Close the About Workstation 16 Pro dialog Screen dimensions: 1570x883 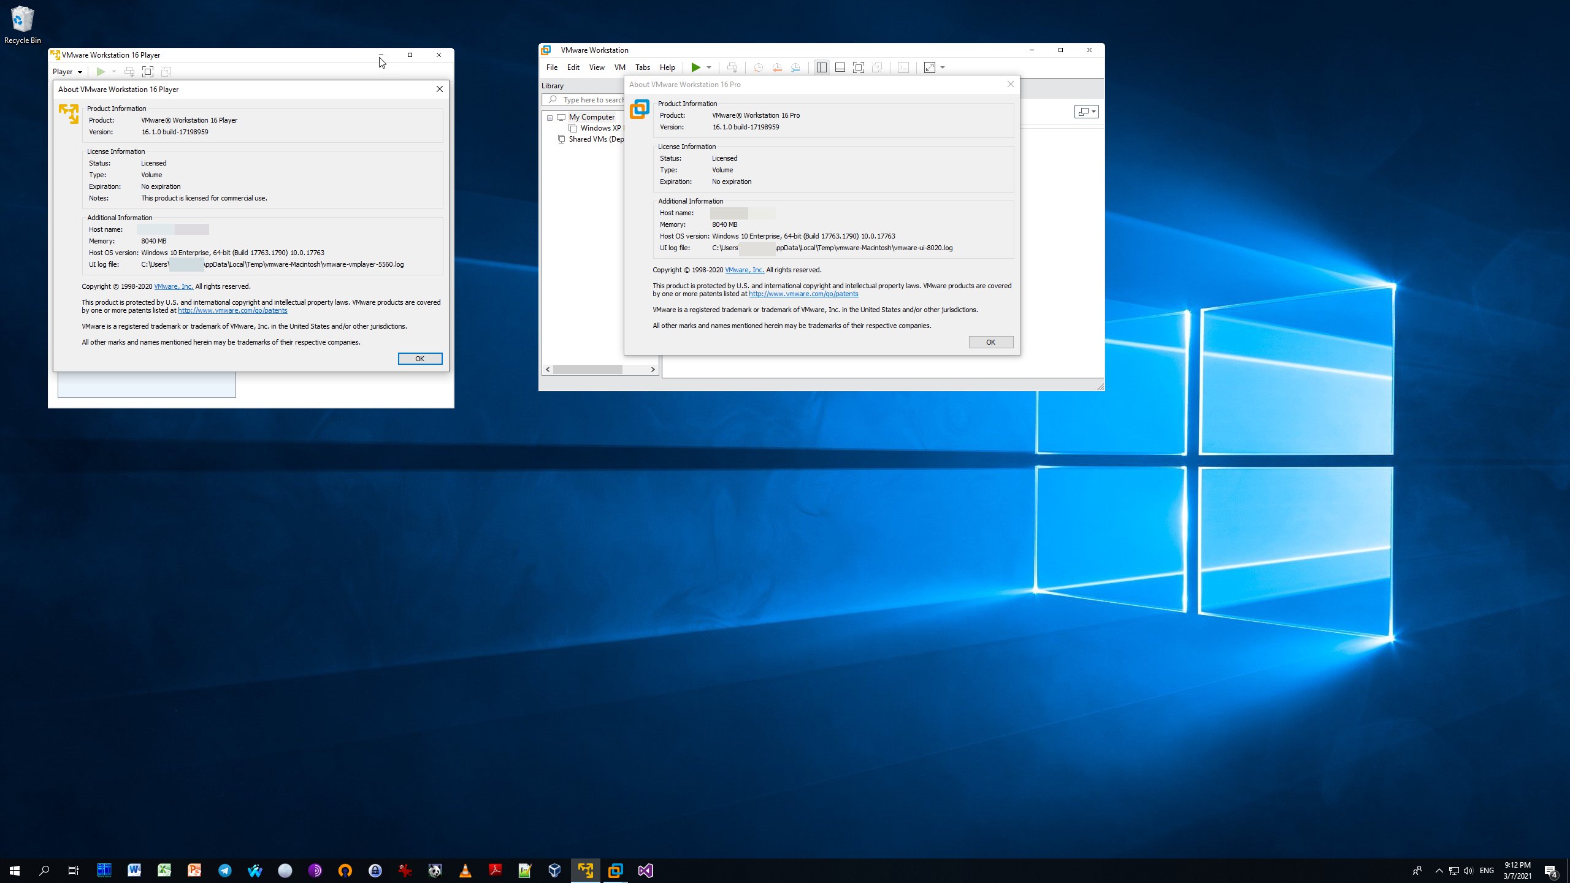1011,85
